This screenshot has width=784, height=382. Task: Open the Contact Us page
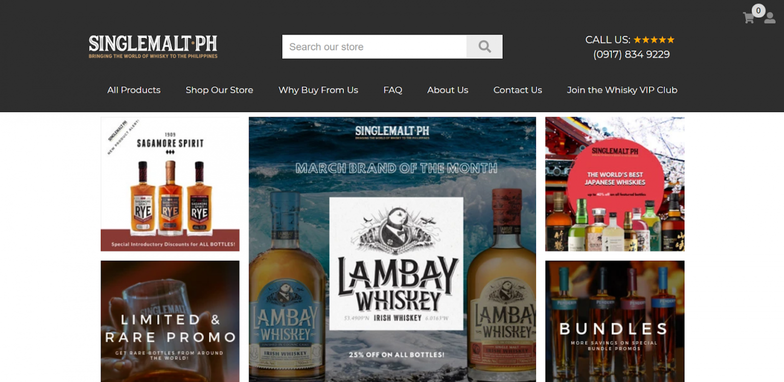(518, 90)
